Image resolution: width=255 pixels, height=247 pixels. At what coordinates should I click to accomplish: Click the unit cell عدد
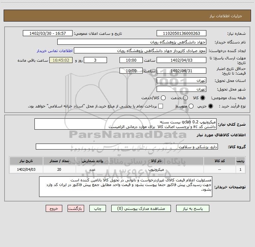(x=92, y=169)
